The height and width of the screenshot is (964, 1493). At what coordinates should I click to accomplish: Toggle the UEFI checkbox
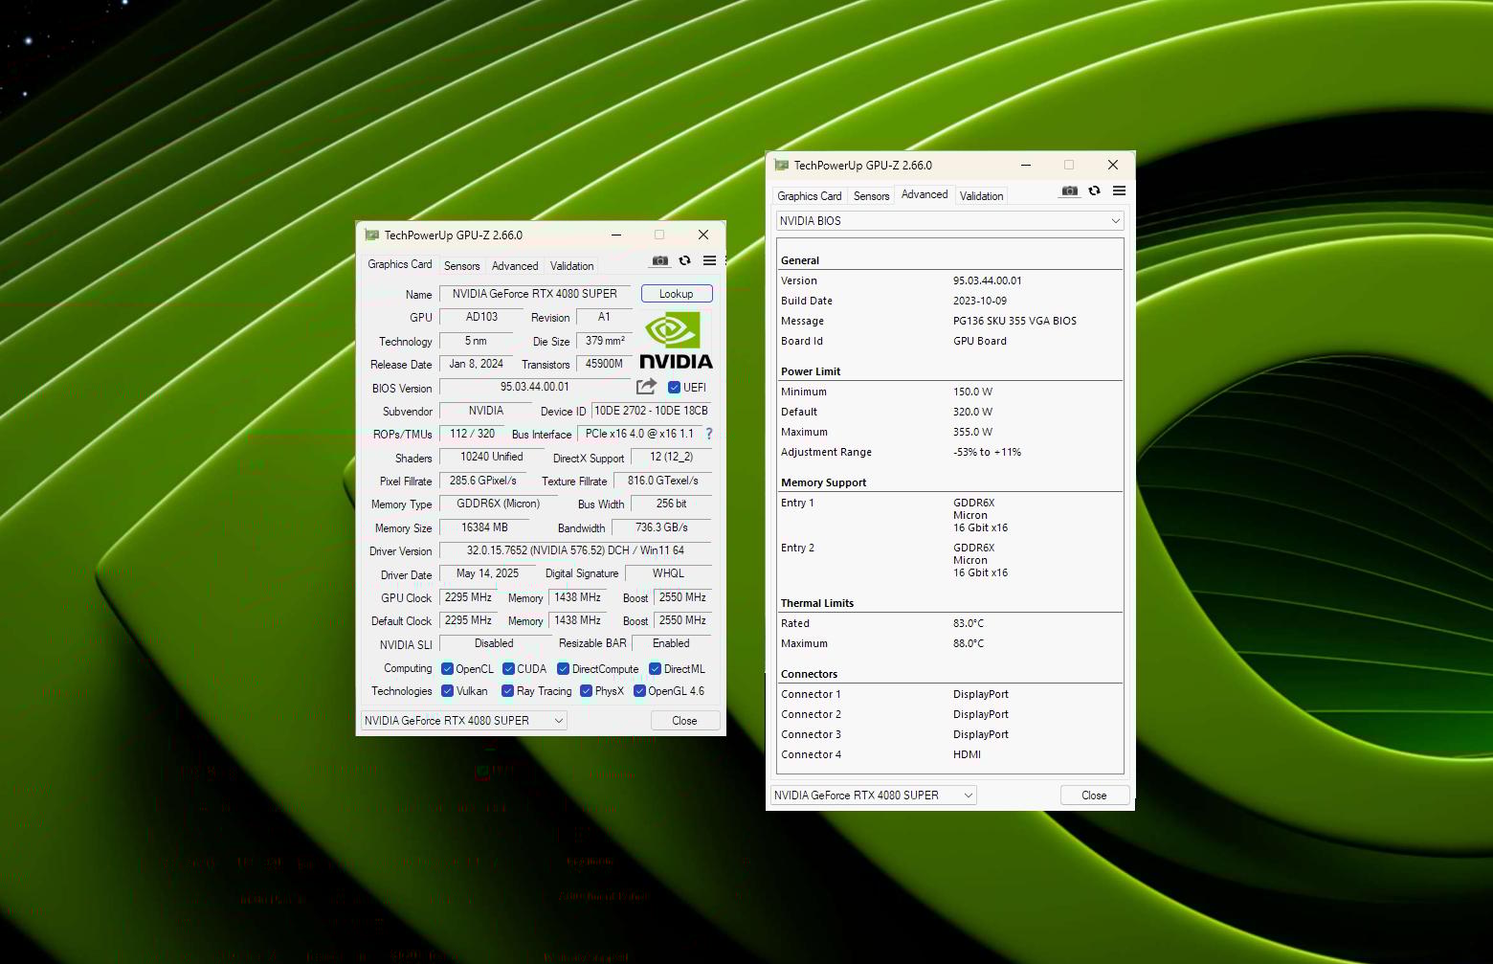pos(673,387)
